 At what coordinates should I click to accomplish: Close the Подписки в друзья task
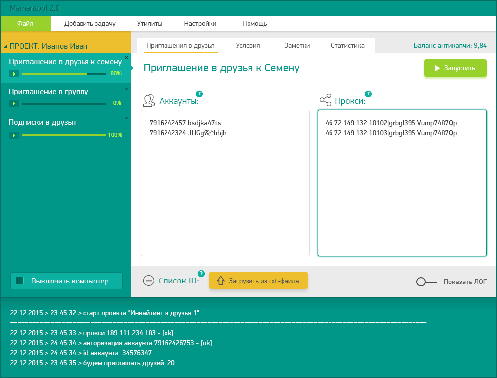click(x=126, y=118)
